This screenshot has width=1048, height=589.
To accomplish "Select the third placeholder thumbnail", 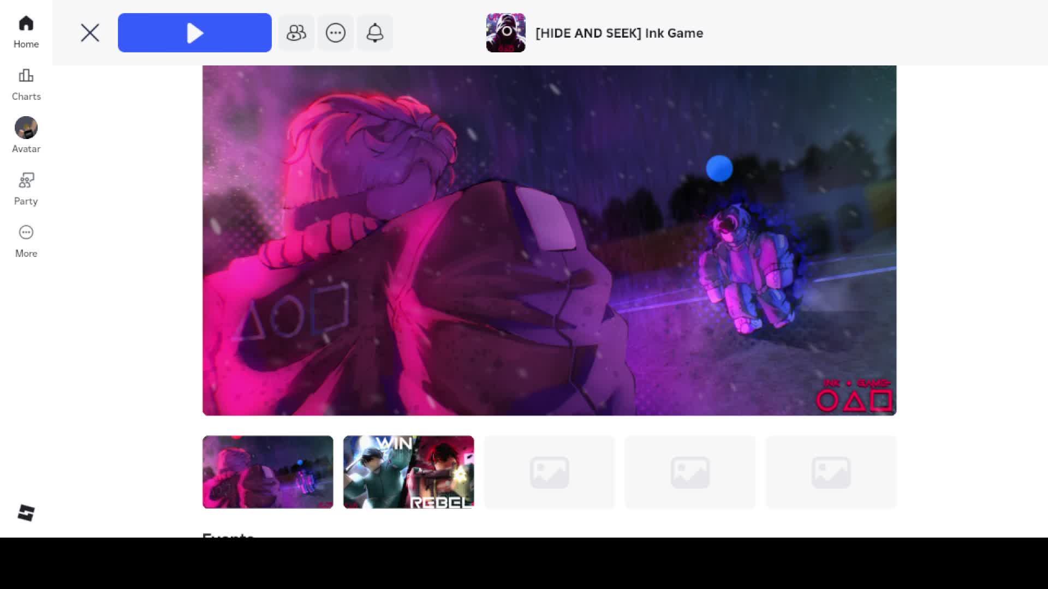I will (x=549, y=472).
